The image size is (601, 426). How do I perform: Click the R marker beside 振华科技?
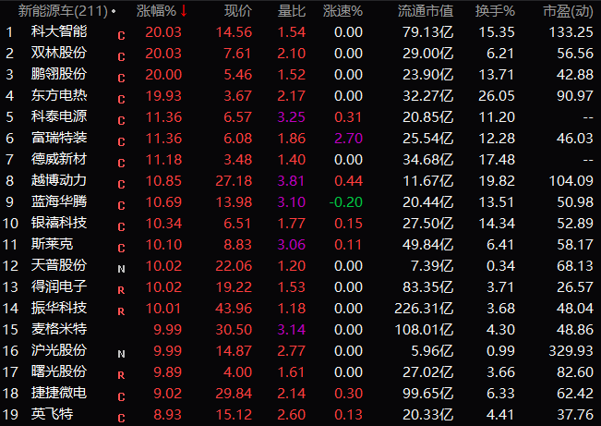coord(122,311)
